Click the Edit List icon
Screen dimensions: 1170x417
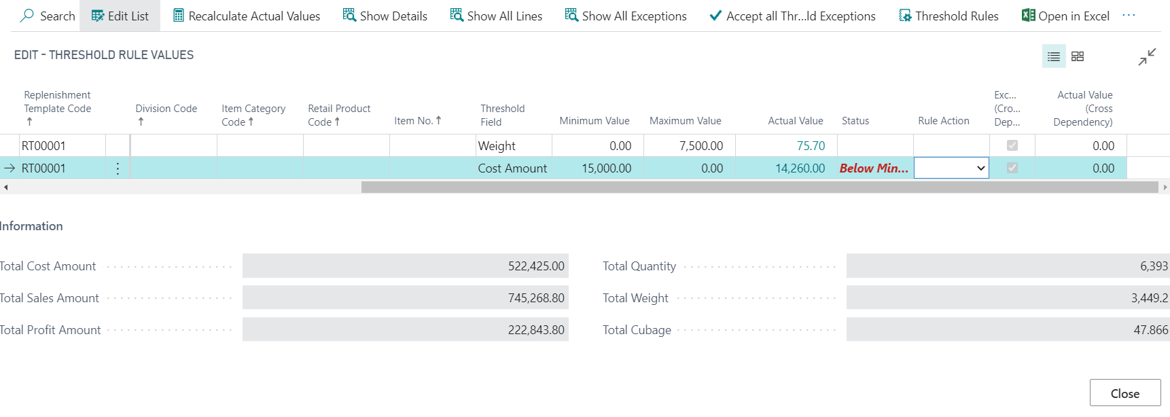click(x=98, y=16)
